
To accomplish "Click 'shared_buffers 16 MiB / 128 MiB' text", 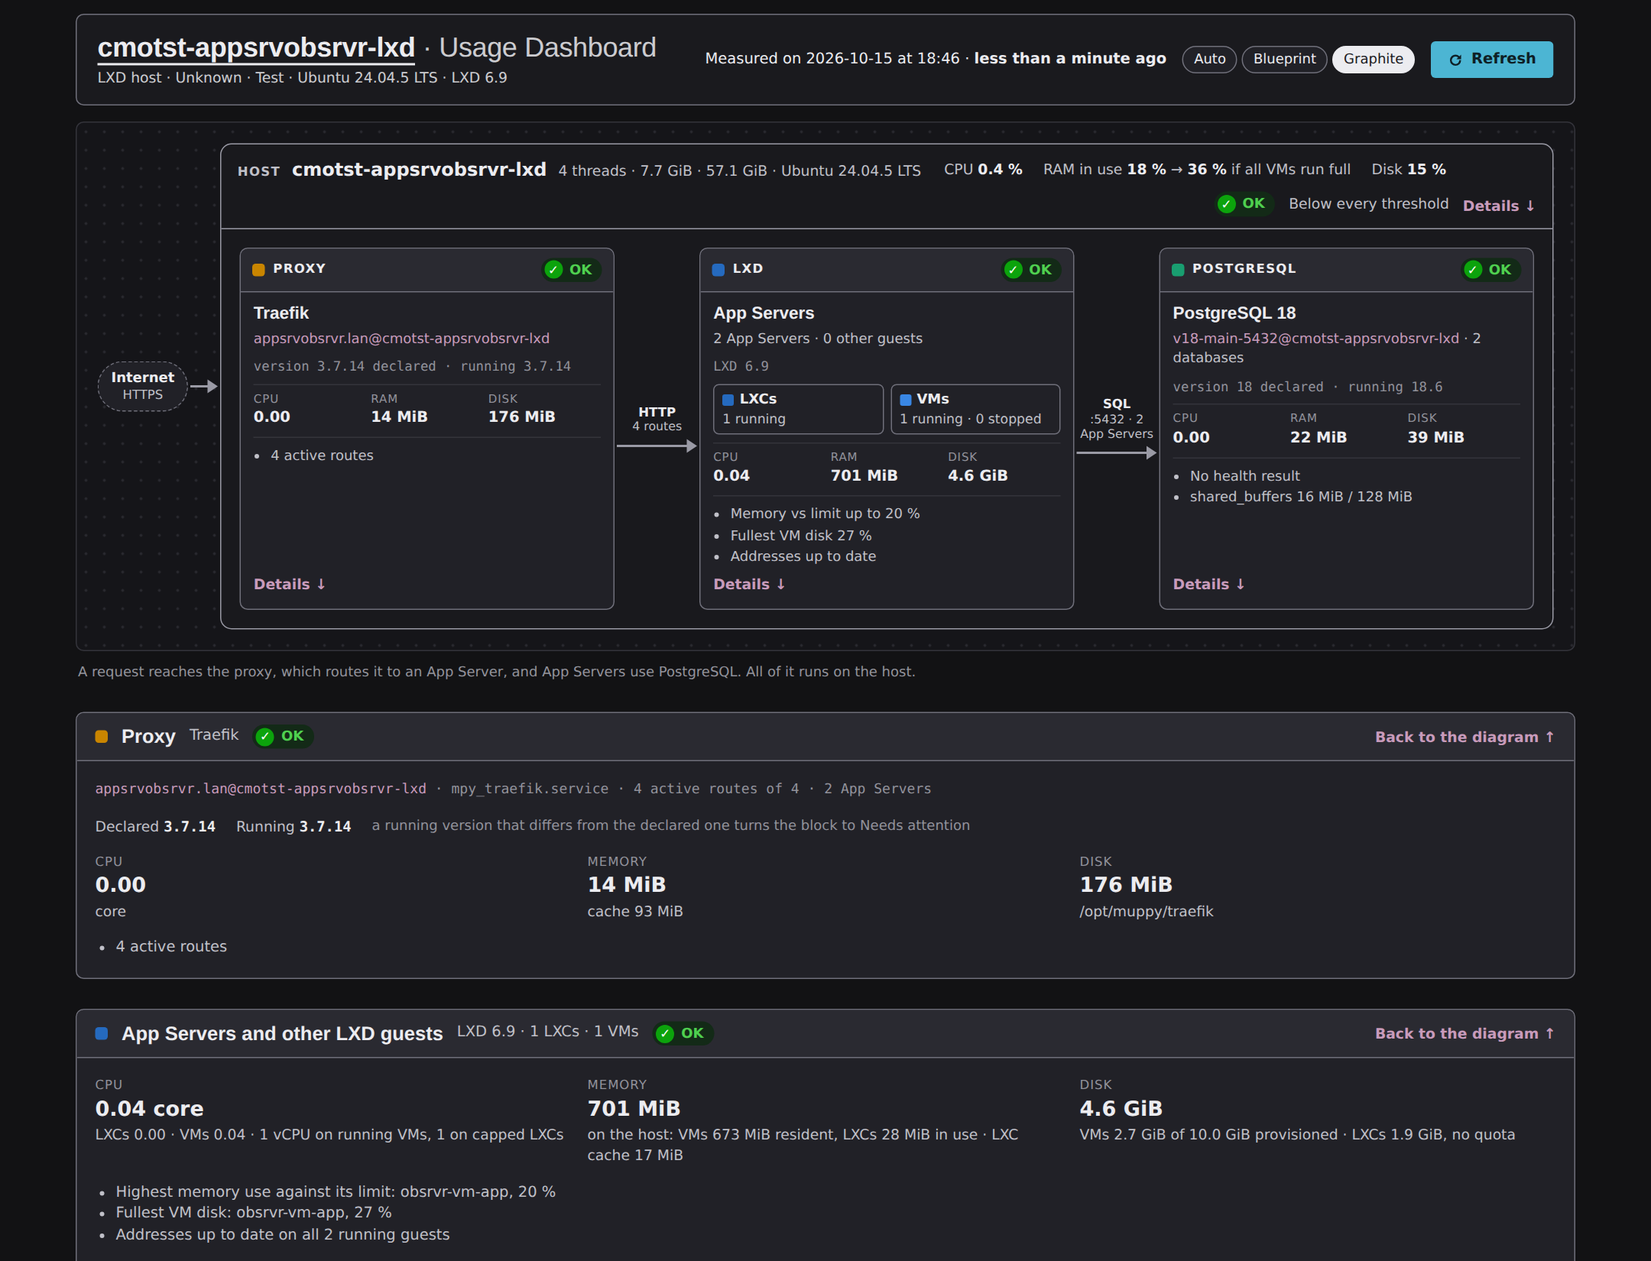I will (x=1301, y=497).
